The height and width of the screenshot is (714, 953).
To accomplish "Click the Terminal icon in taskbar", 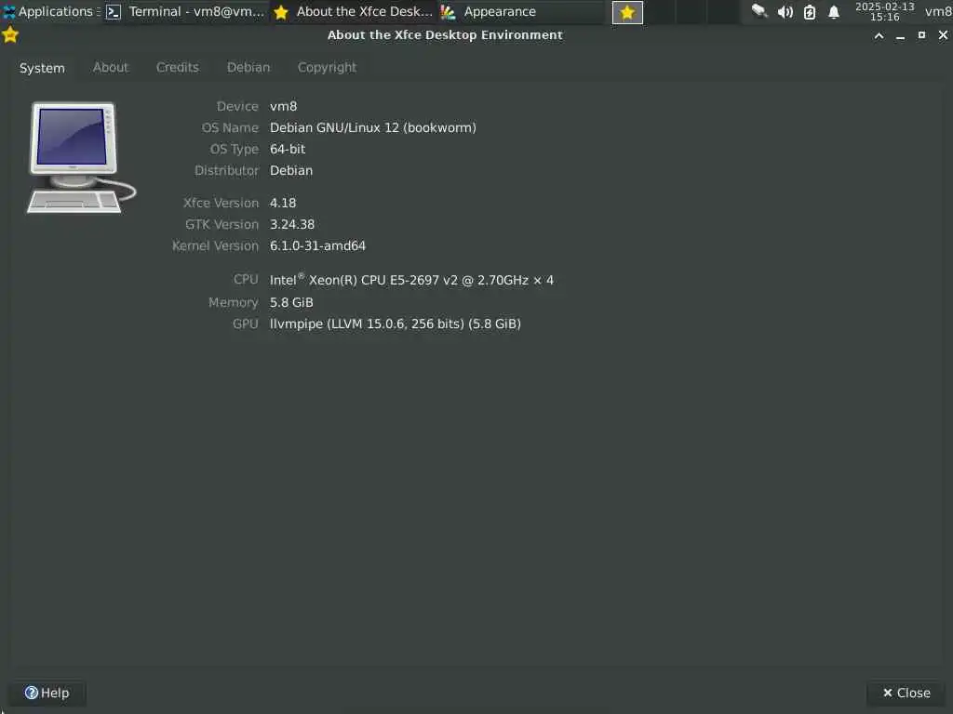I will pos(114,11).
